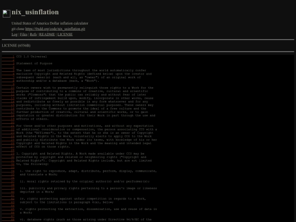Image resolution: width=296 pixels, height=222 pixels.
Task: Open the Refs page
Action: click(x=33, y=35)
